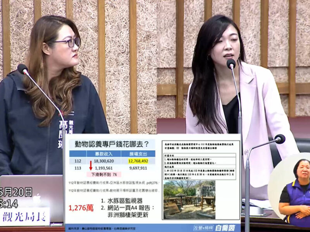Open the animal enclosure photo thumbnail
Viewport: 310px width, 232px height.
[189, 200]
